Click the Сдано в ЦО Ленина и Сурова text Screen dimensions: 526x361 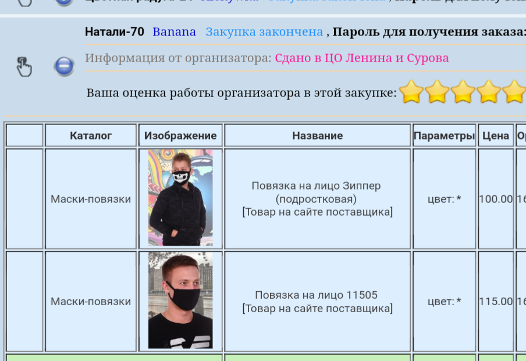tap(363, 58)
